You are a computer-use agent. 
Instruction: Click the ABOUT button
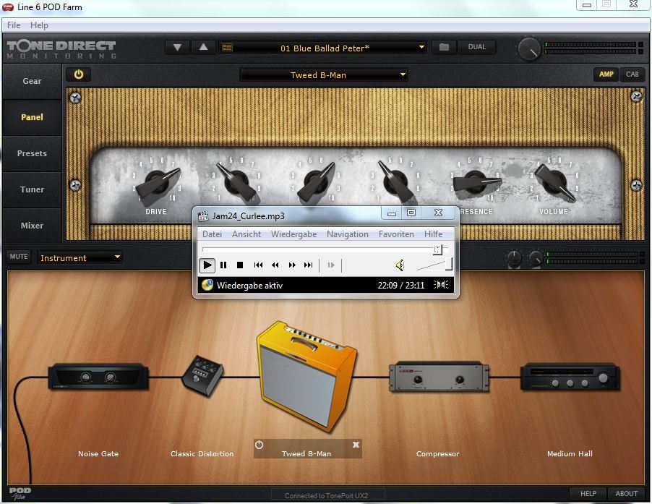(626, 494)
